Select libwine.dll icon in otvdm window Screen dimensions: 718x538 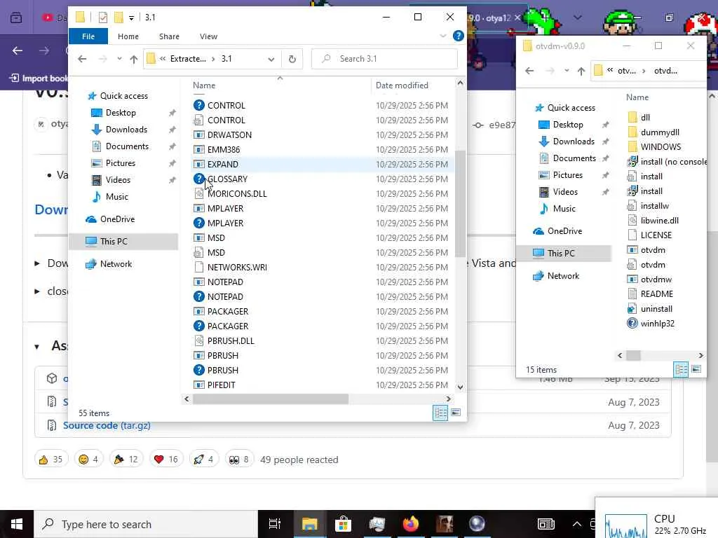click(632, 221)
